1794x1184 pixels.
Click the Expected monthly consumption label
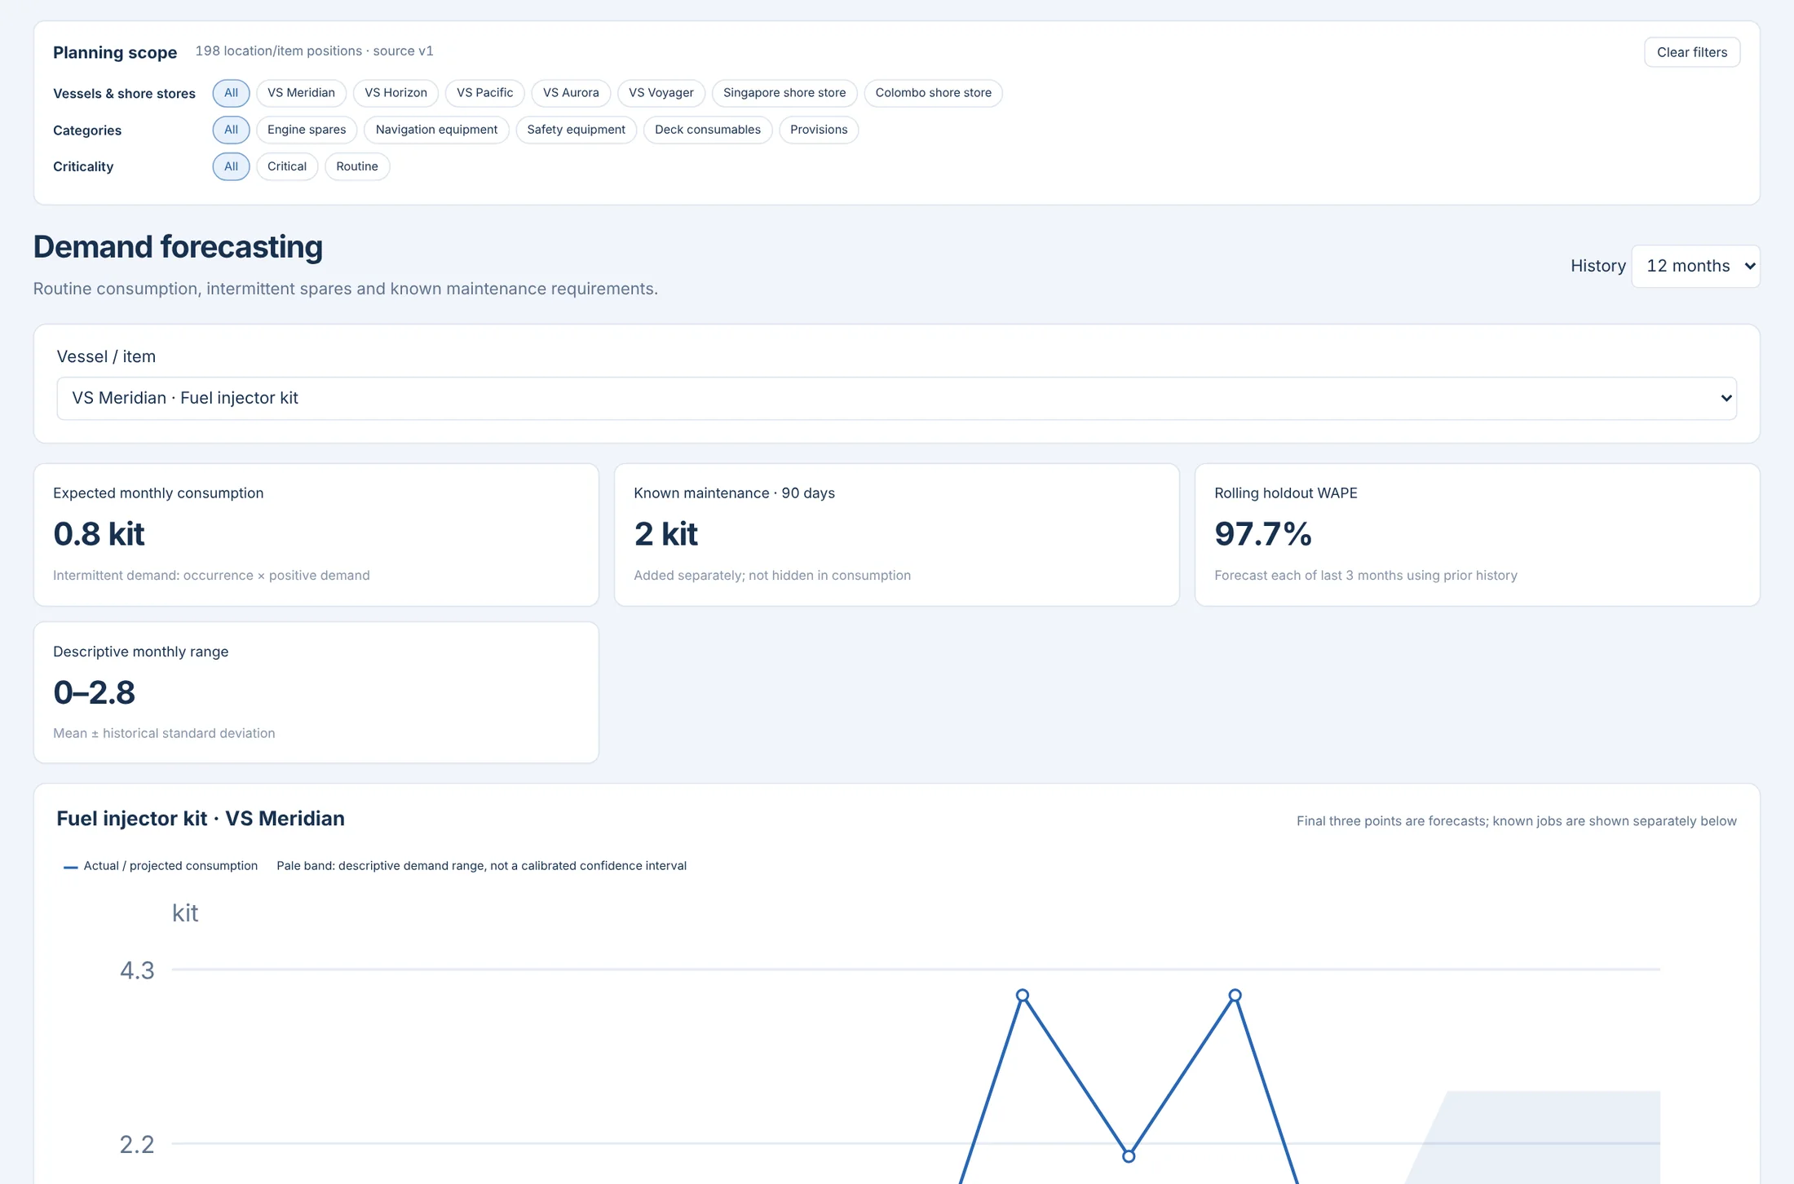coord(158,493)
